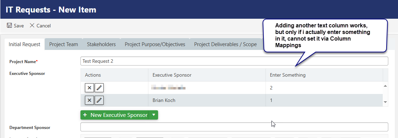Edit the Brian Koch row
Image resolution: width=398 pixels, height=138 pixels.
point(99,100)
